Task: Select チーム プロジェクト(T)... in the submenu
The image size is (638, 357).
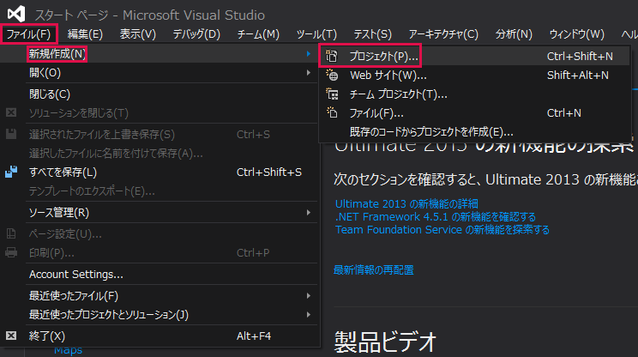Action: click(x=474, y=94)
